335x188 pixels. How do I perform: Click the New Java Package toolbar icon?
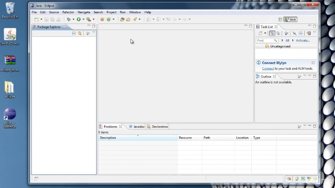pos(102,19)
